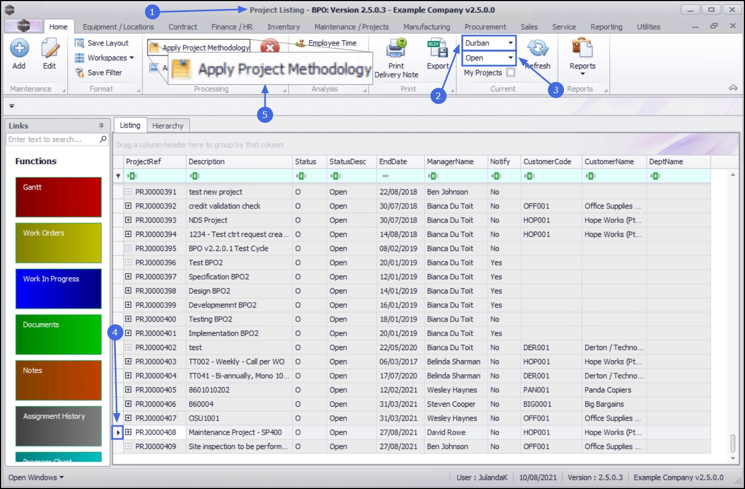Viewport: 745px width, 489px height.
Task: Open the Work Orders function tile
Action: 58,243
